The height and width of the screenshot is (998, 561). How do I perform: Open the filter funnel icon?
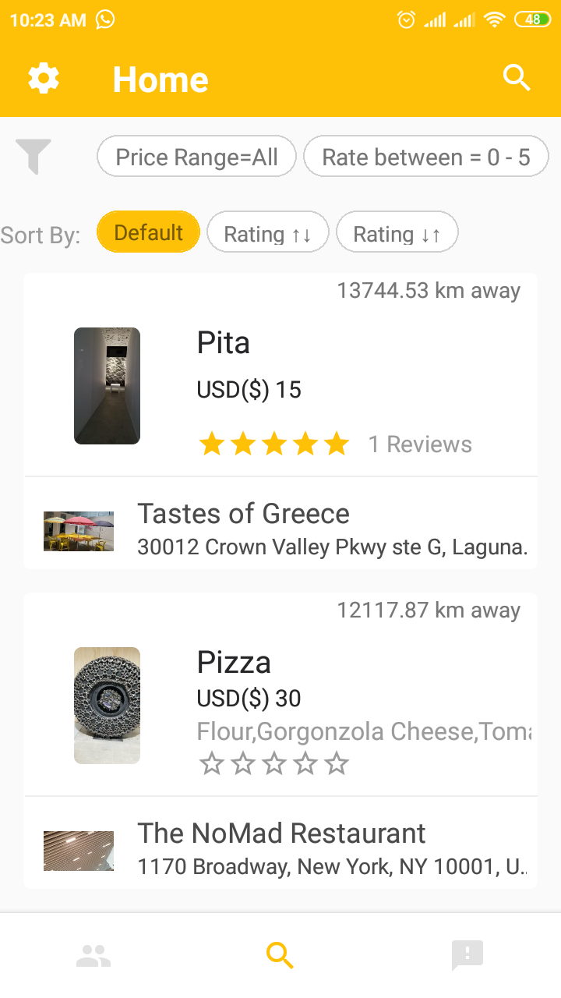click(34, 156)
